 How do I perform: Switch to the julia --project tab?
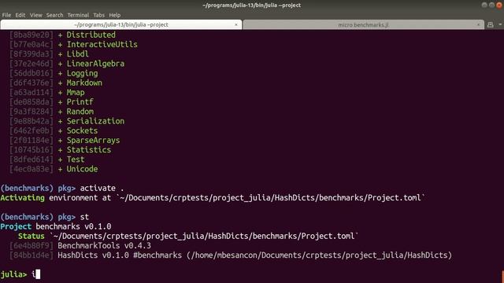tap(120, 24)
